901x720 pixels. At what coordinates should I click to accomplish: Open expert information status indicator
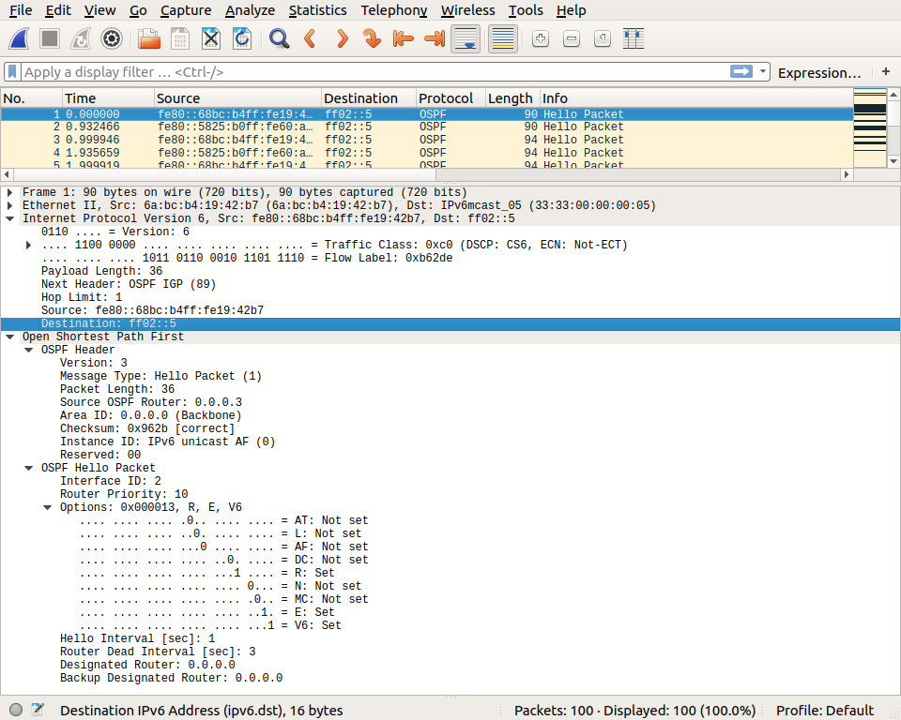click(16, 710)
